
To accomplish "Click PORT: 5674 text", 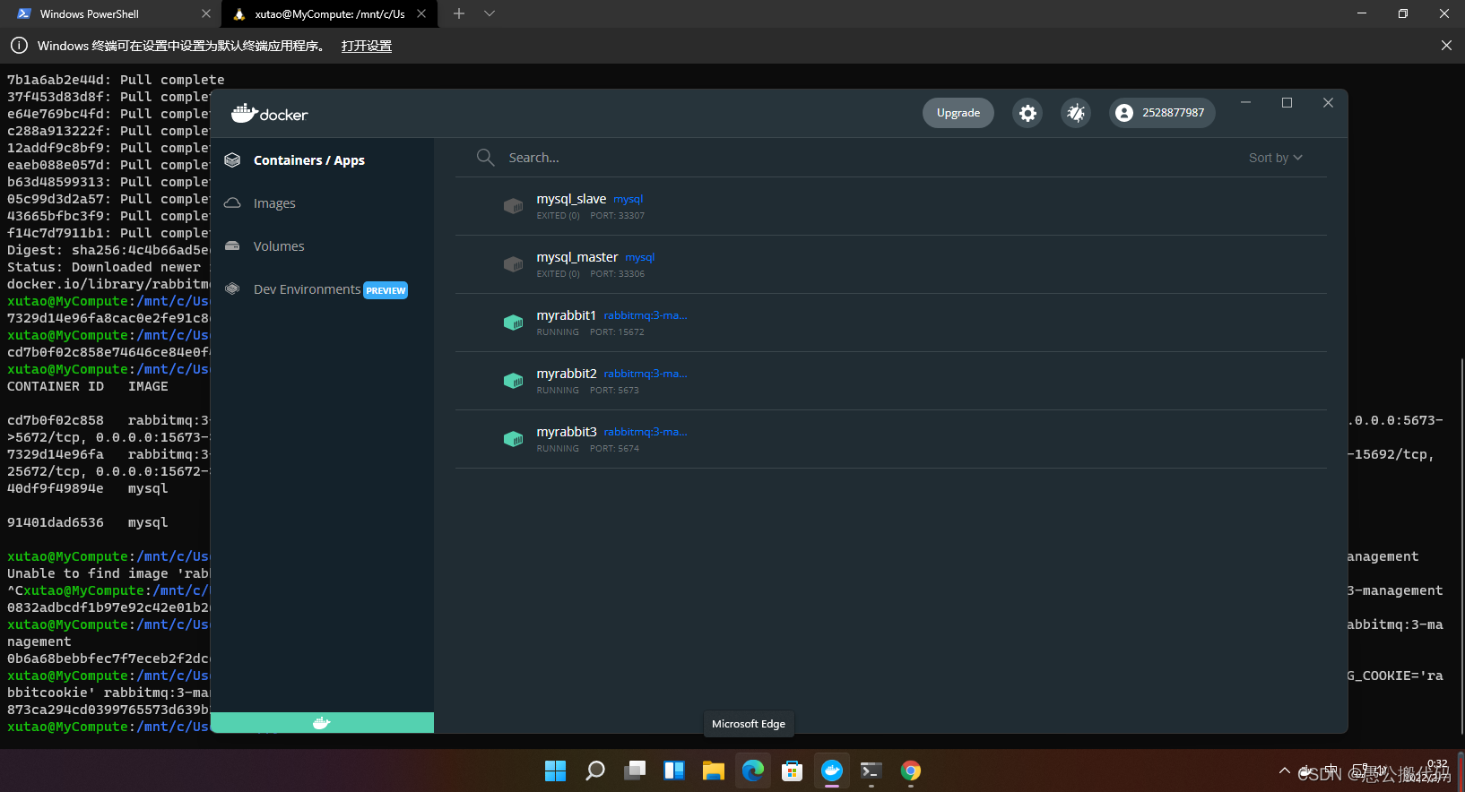I will (615, 449).
